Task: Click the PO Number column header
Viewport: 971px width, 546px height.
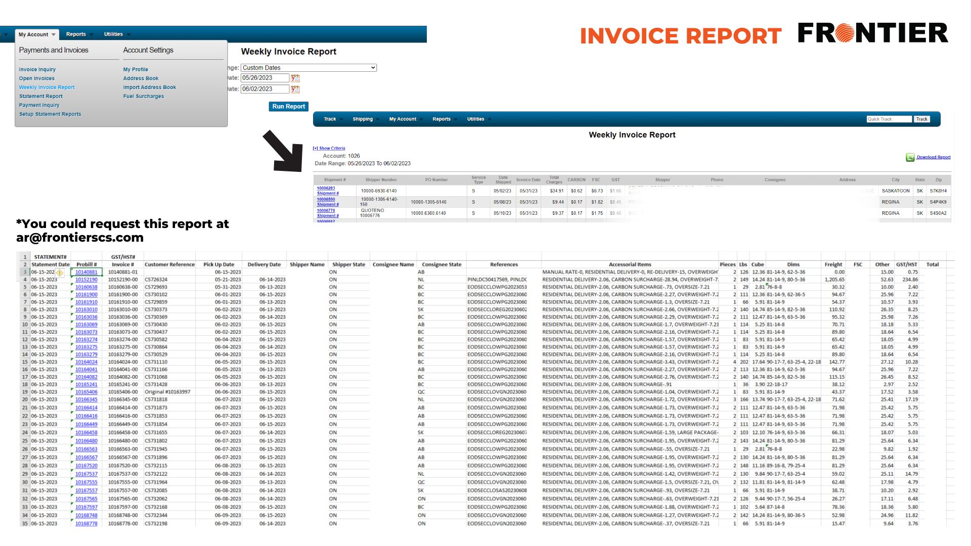Action: (436, 180)
